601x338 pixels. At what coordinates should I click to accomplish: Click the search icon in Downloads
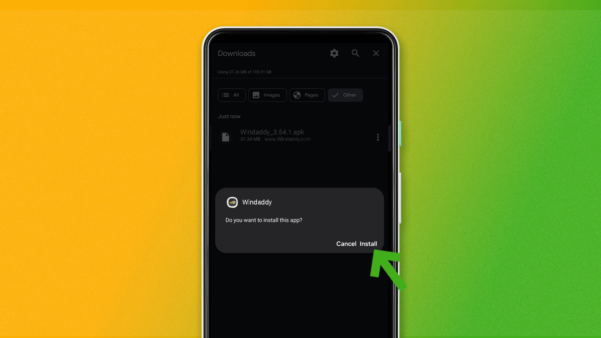pyautogui.click(x=355, y=53)
